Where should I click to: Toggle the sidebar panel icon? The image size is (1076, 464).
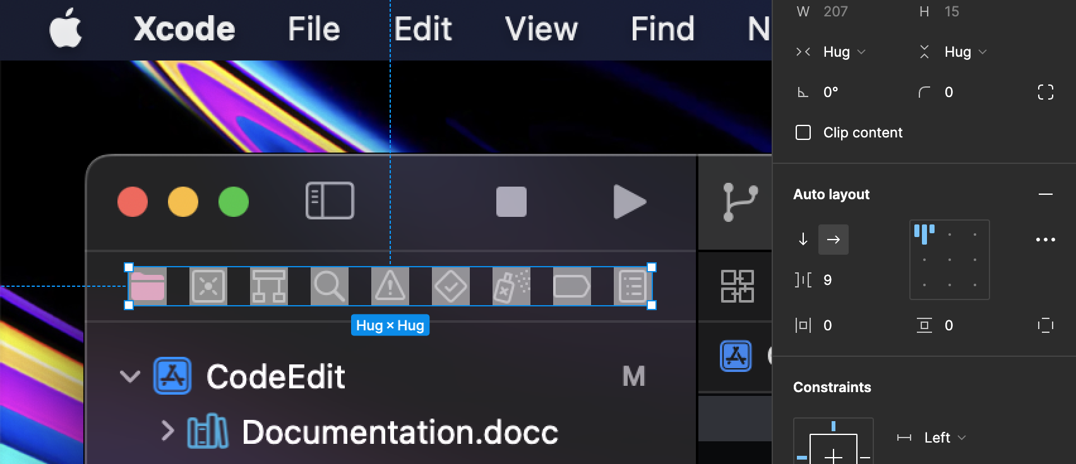(330, 201)
